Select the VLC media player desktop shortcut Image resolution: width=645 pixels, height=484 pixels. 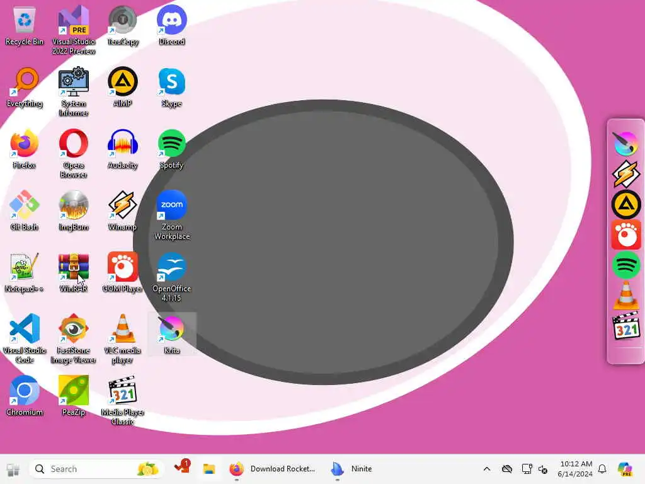[x=123, y=338]
